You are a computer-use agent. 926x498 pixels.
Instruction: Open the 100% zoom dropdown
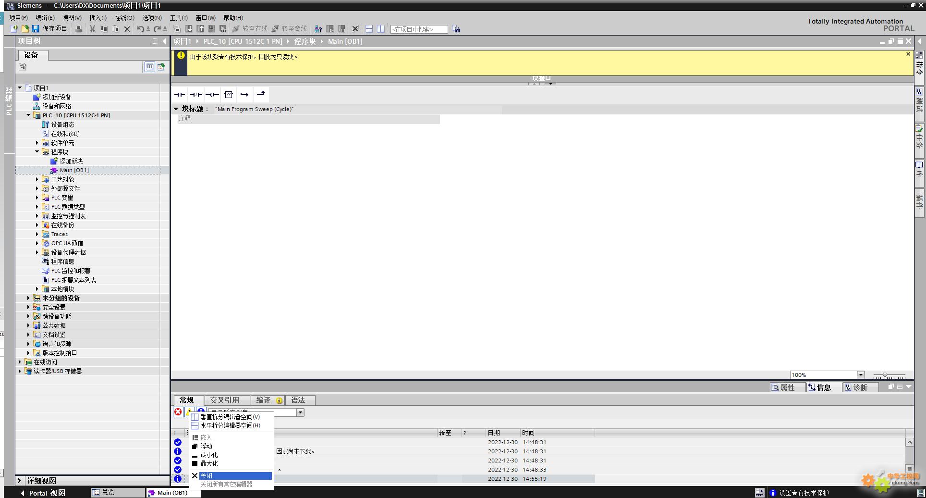861,375
